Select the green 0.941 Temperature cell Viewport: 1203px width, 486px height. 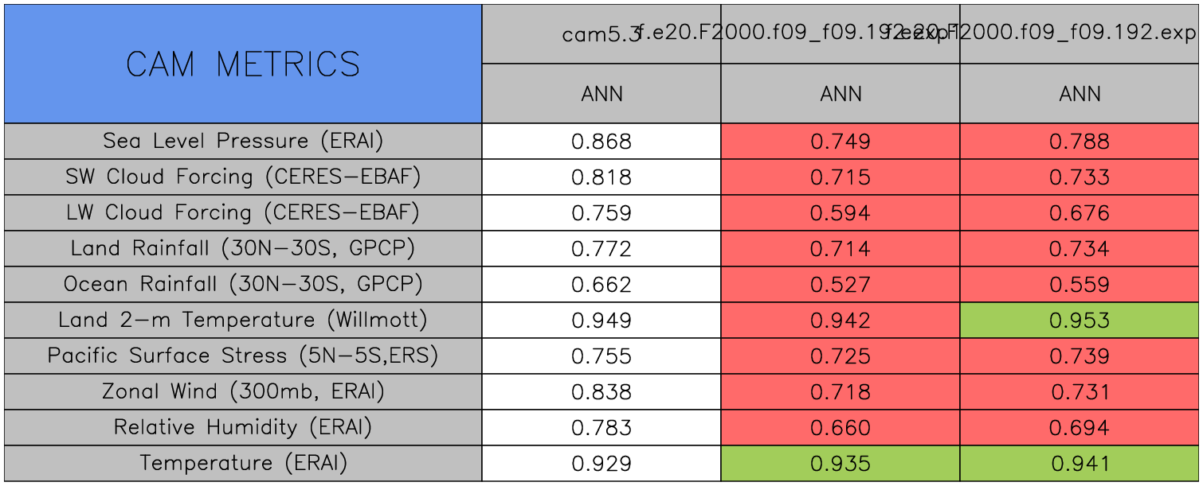[x=1080, y=464]
